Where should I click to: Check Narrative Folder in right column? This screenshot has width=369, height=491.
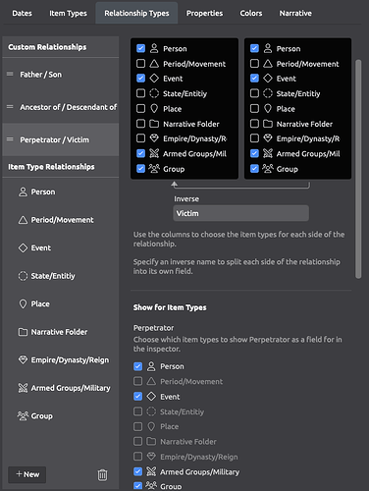point(254,124)
